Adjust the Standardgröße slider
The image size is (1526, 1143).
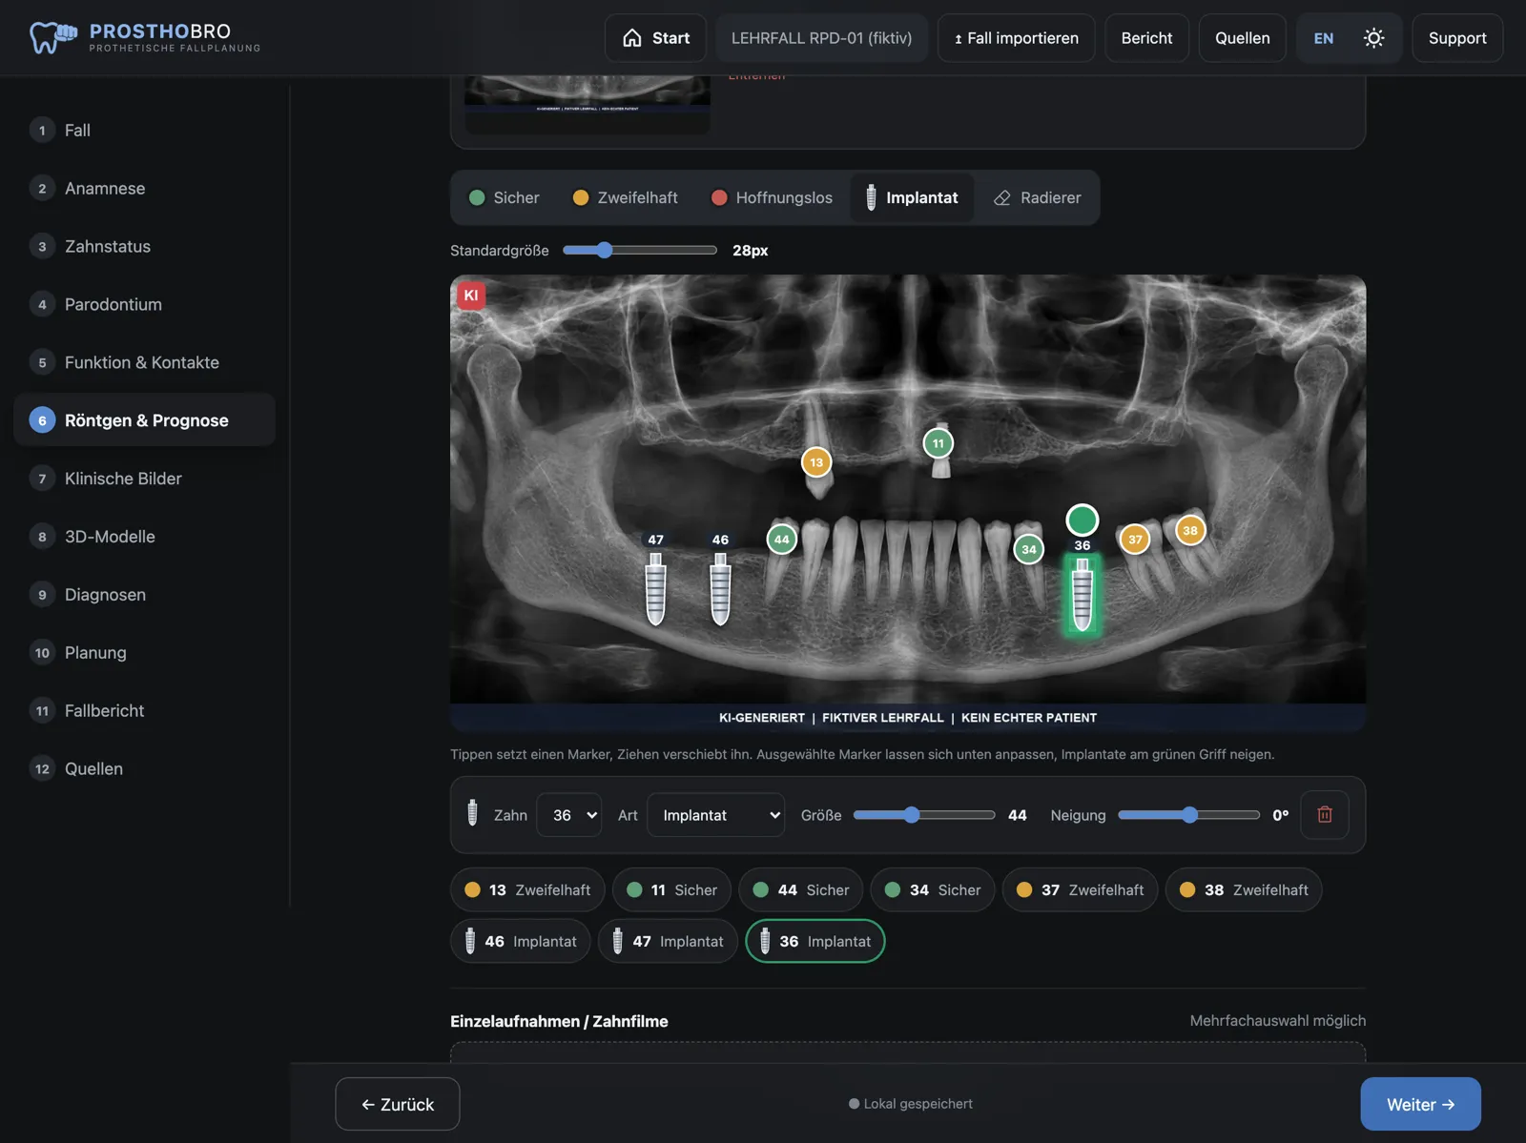[640, 251]
